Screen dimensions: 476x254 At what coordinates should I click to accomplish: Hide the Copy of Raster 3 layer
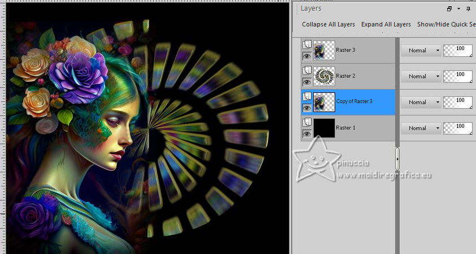click(x=306, y=108)
